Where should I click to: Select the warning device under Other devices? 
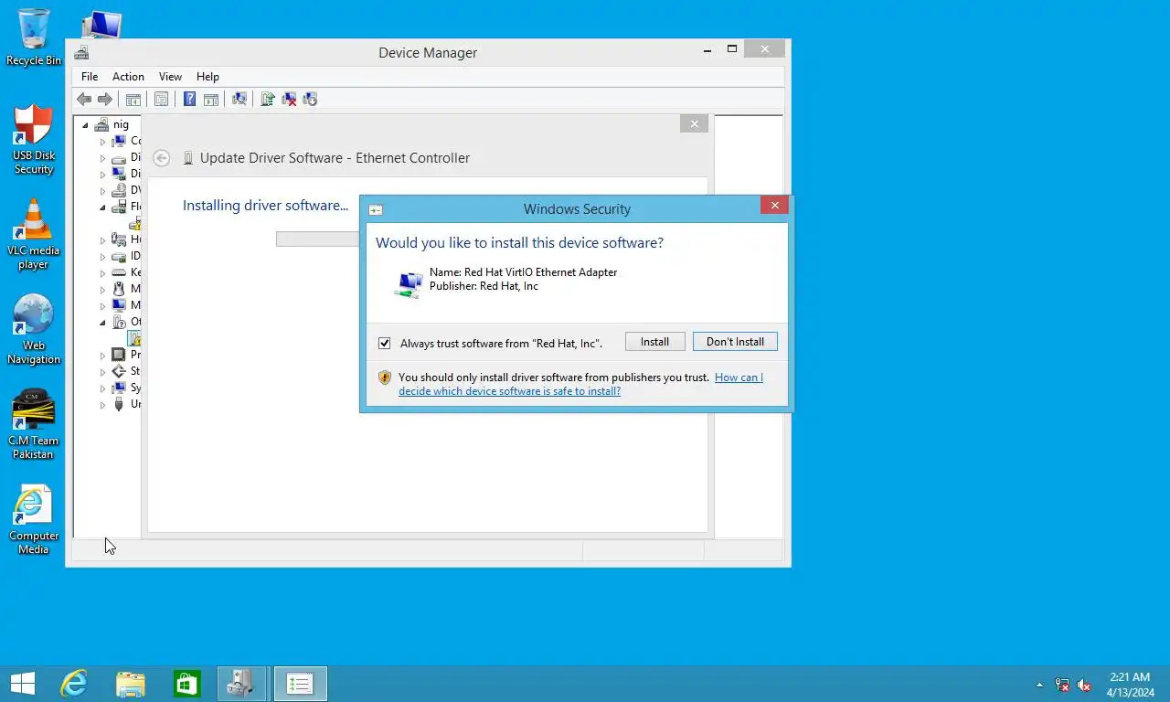(x=134, y=338)
